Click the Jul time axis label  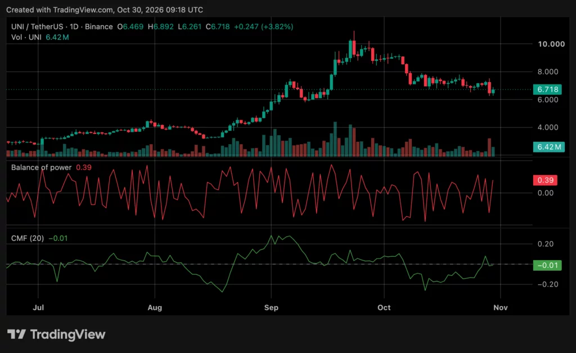(38, 307)
